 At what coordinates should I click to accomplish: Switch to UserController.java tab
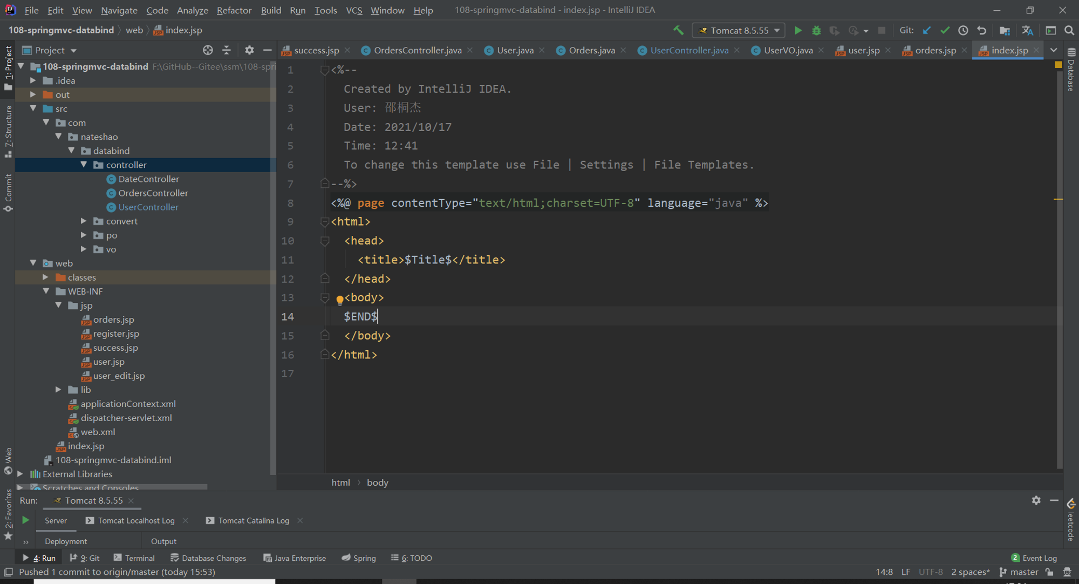point(689,50)
